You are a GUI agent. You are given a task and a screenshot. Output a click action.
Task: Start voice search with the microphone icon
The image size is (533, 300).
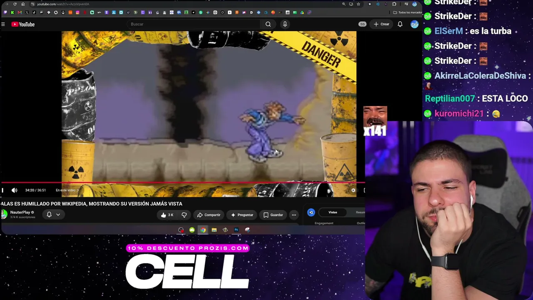[285, 24]
